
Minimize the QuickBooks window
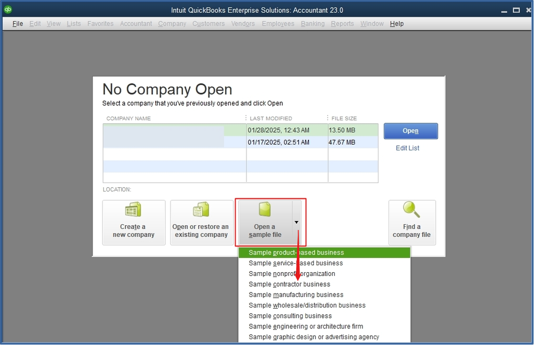505,11
